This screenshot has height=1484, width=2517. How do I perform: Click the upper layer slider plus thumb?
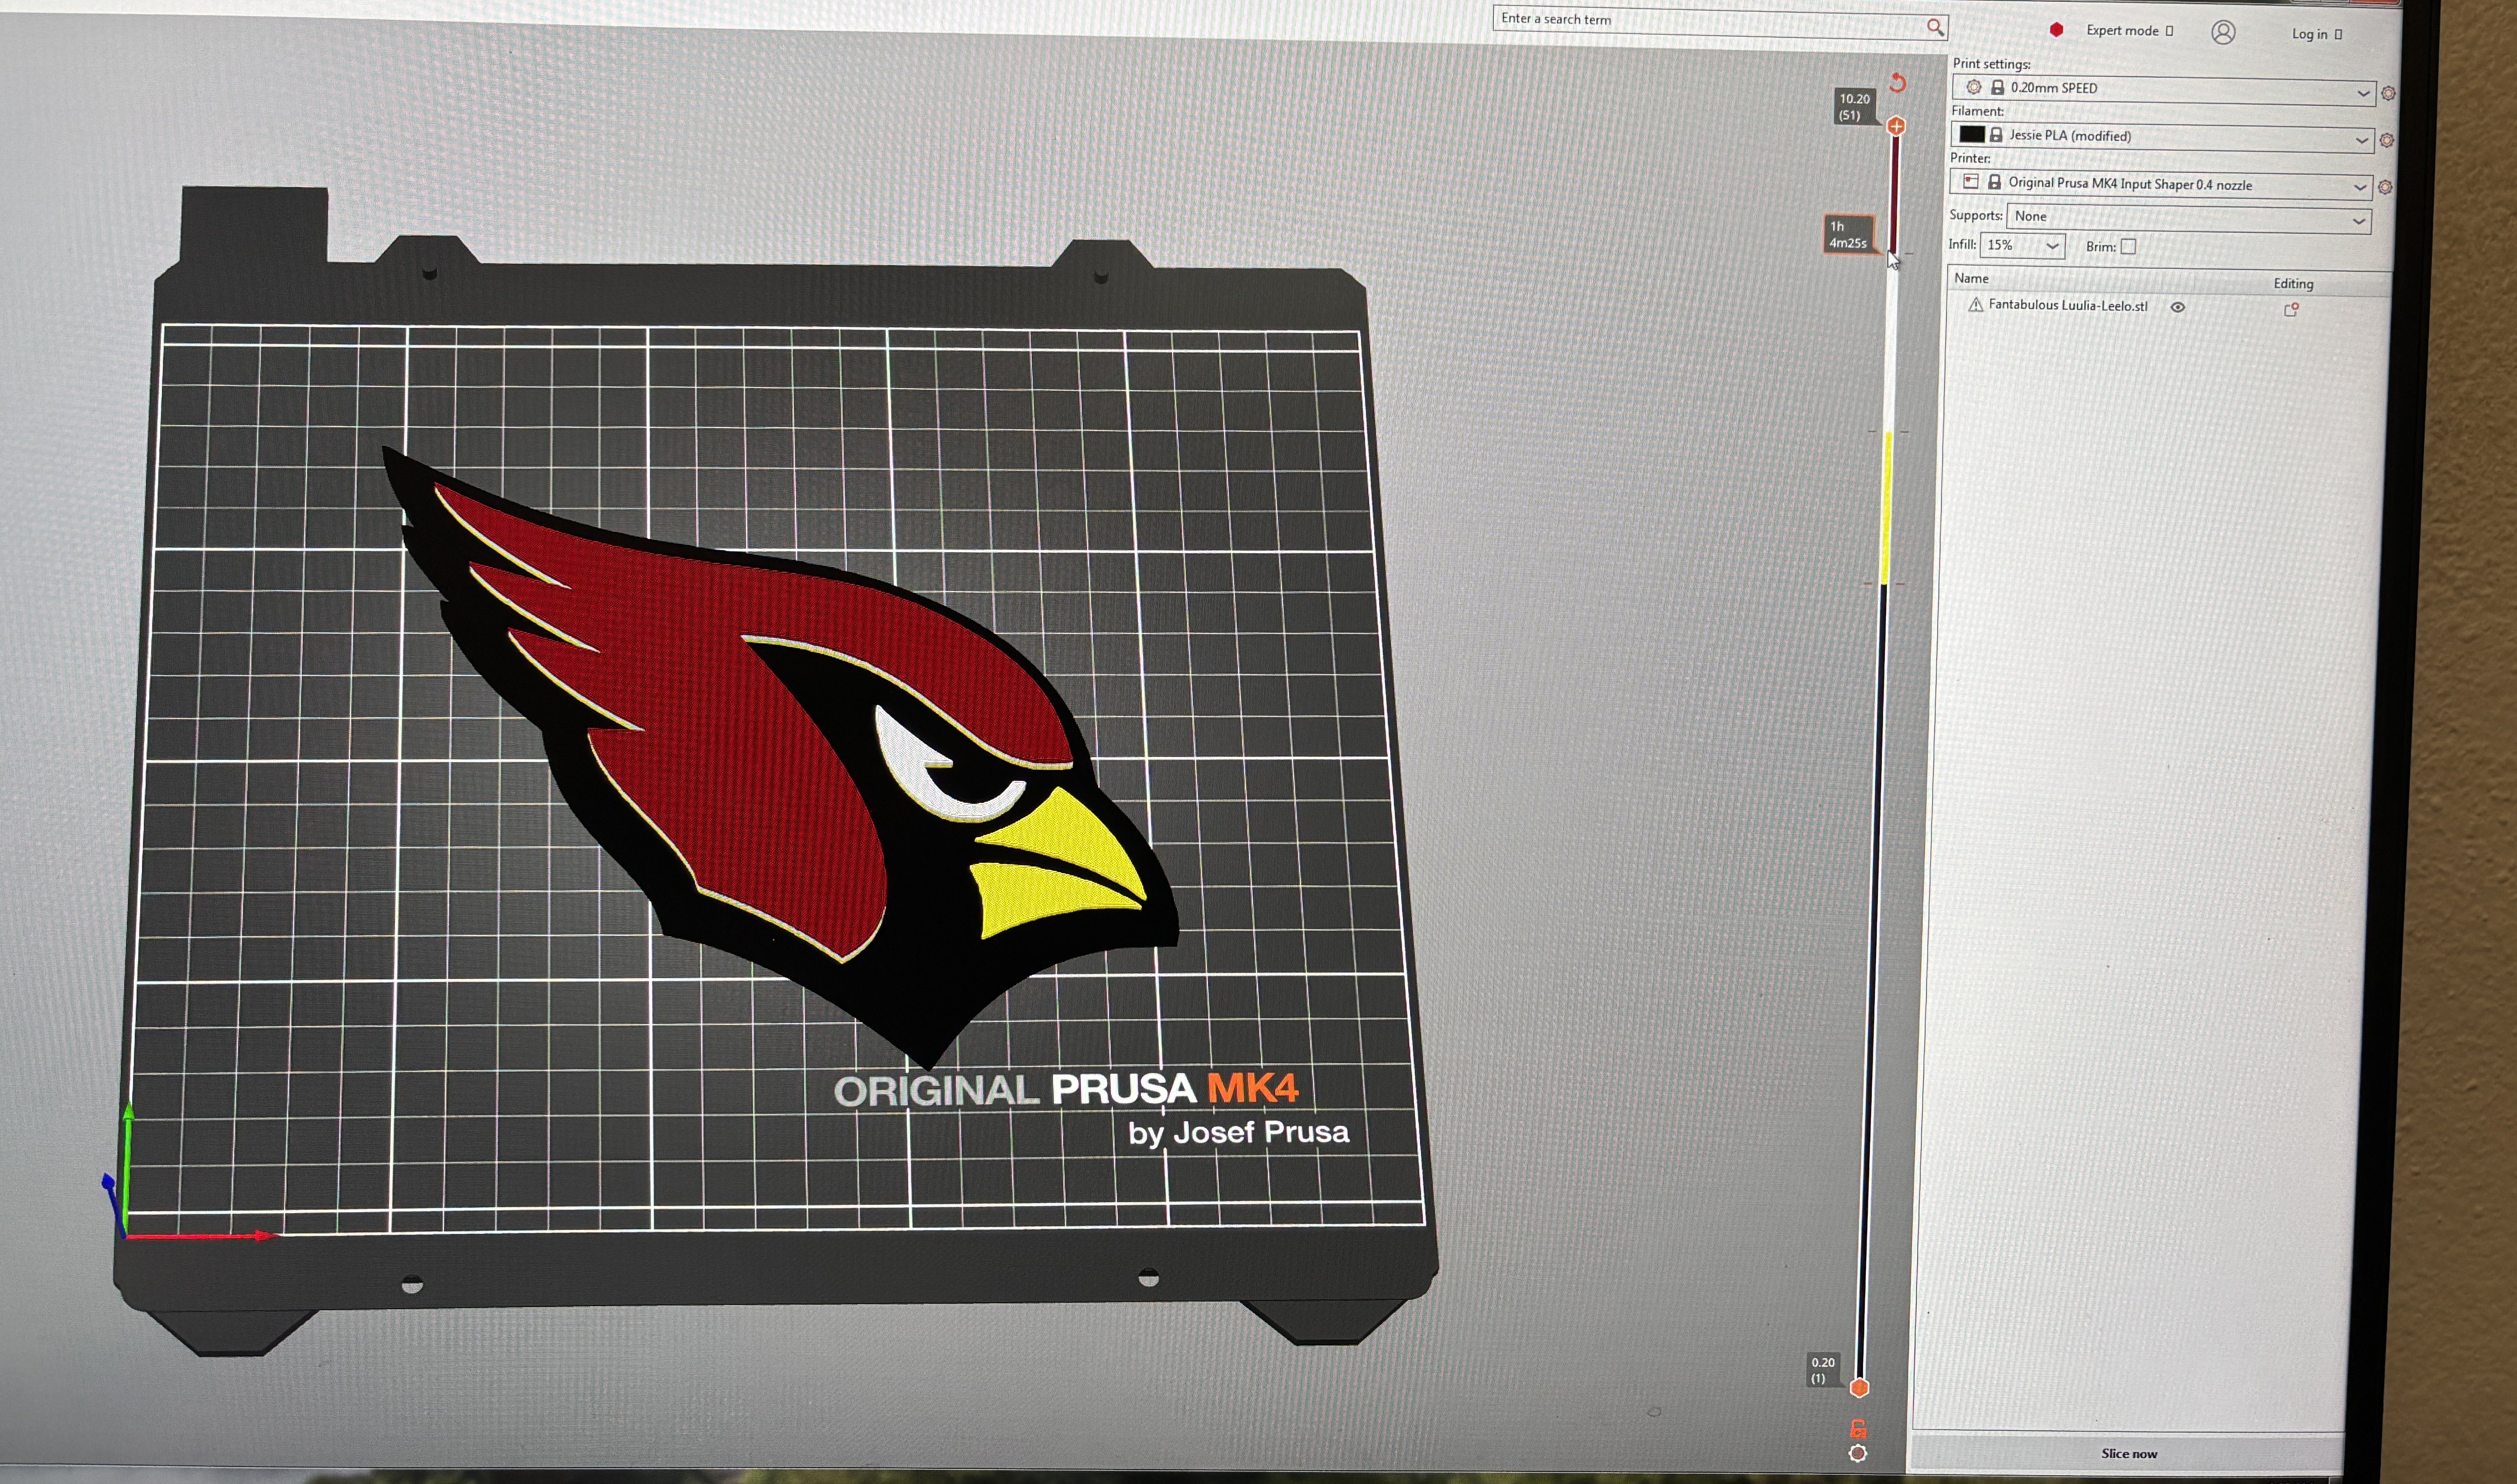1896,126
